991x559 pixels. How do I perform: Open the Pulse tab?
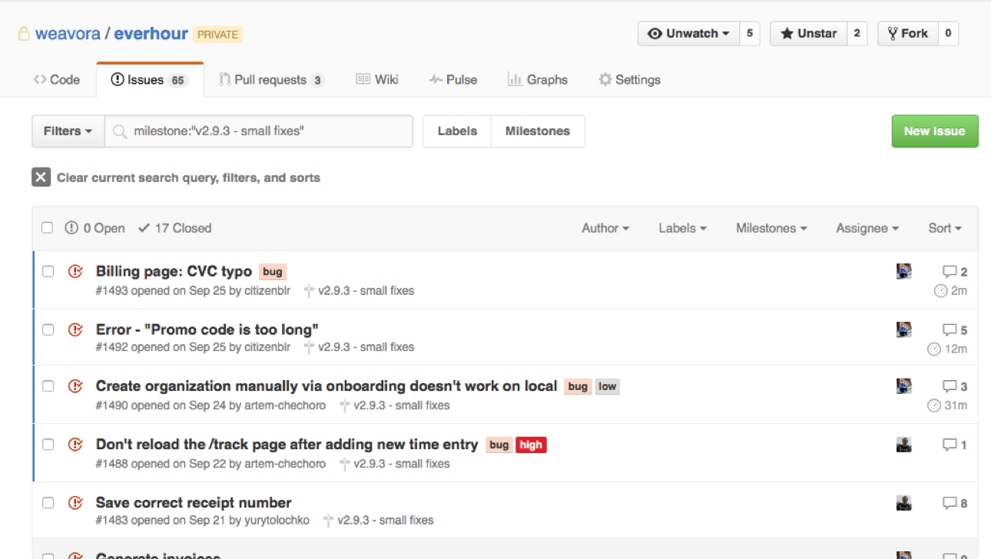pyautogui.click(x=452, y=80)
